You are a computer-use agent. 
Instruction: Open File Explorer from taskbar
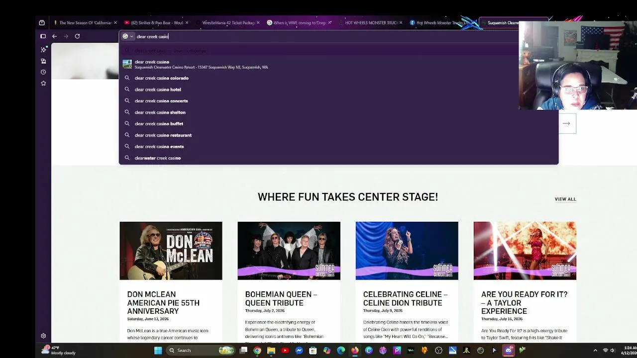pyautogui.click(x=271, y=351)
